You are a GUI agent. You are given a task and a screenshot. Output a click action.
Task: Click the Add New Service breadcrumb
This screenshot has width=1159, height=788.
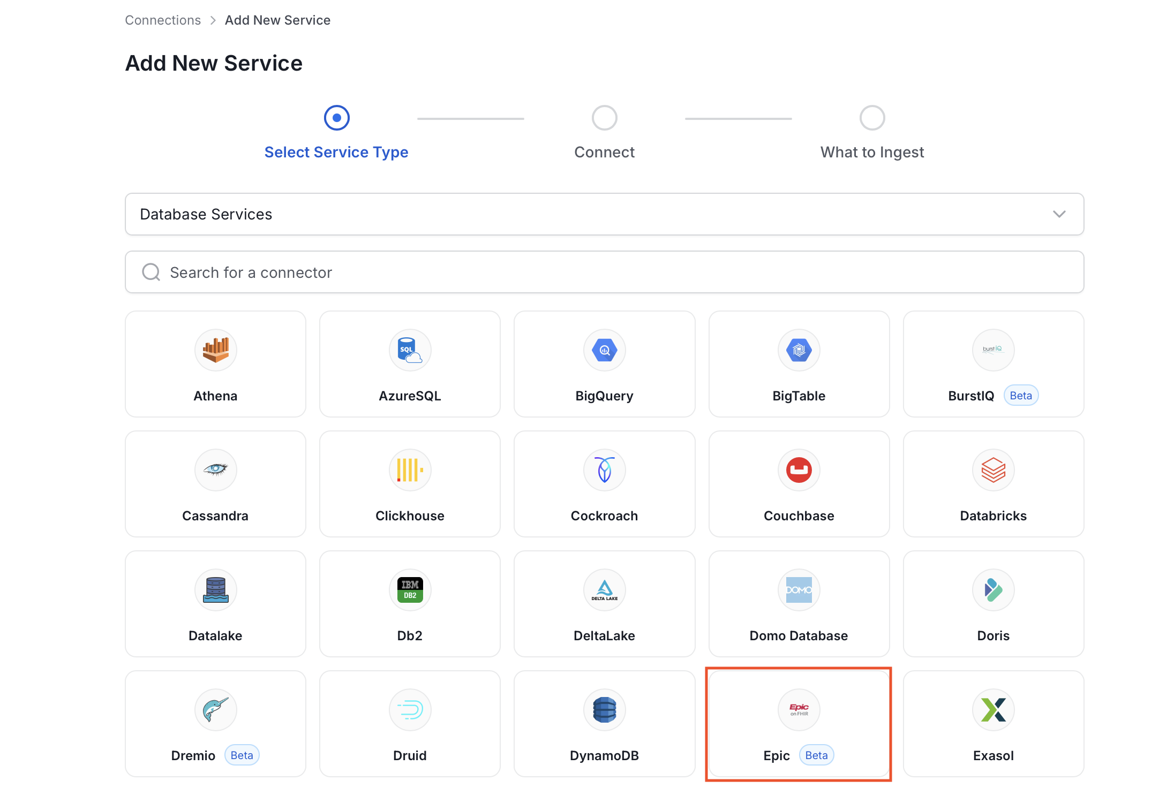pos(277,20)
